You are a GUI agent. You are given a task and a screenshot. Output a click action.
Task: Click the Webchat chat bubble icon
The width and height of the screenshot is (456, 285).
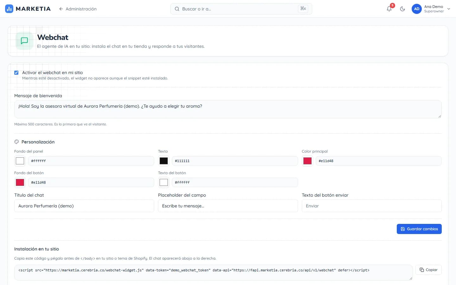[x=24, y=41]
